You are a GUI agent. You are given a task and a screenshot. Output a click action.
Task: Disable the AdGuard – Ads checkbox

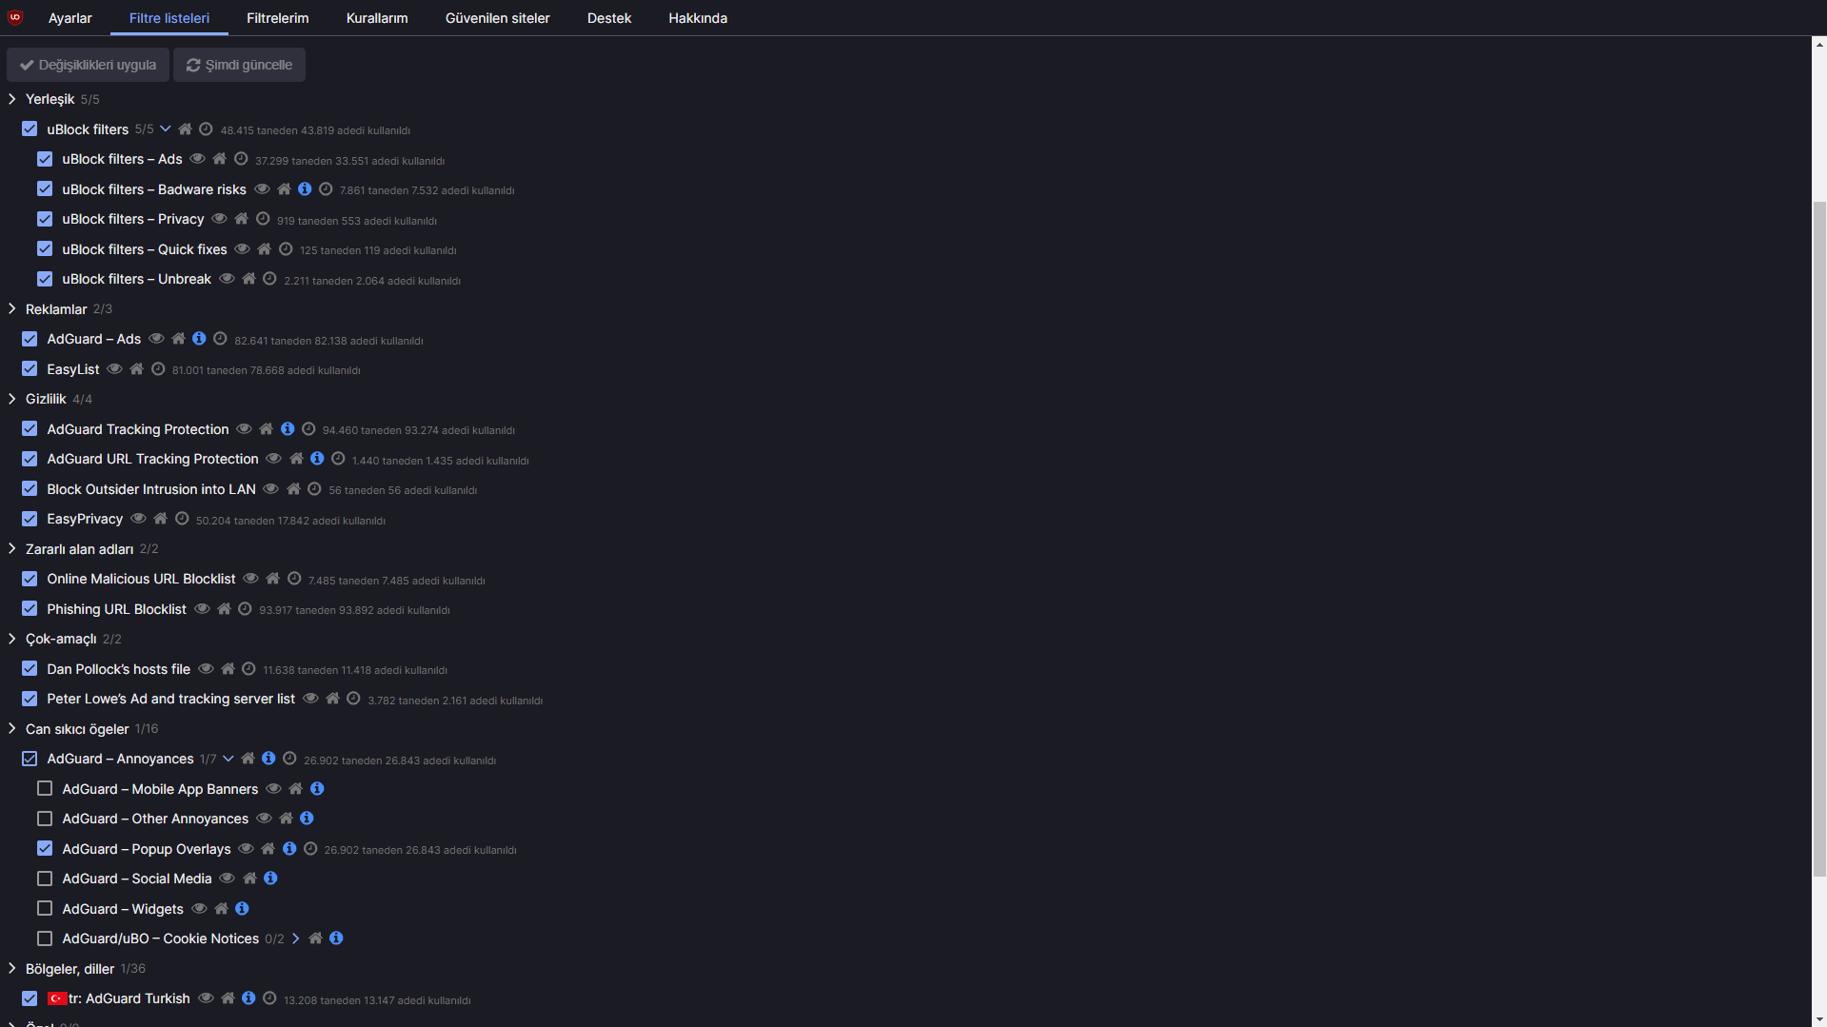(30, 339)
